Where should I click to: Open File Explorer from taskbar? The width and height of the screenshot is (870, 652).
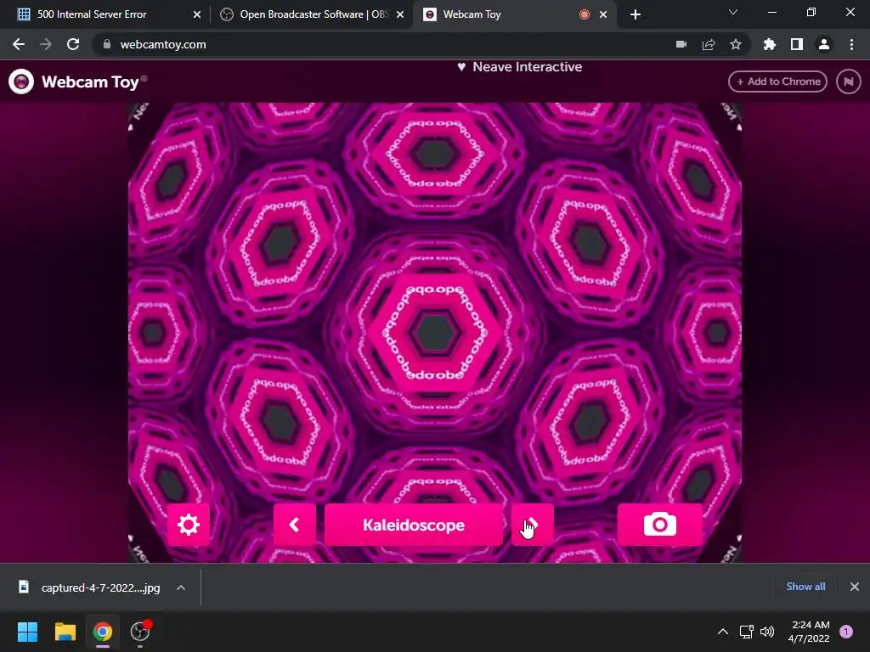click(65, 632)
